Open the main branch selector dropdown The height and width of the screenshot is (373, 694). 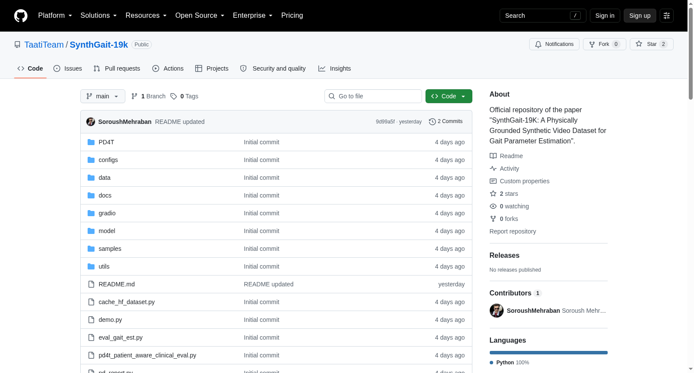103,96
